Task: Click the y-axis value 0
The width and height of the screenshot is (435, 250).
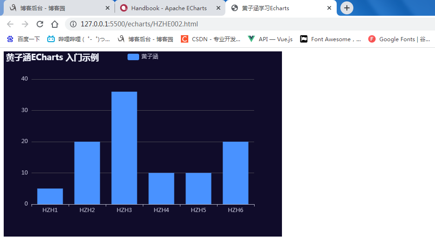Action: (x=26, y=204)
